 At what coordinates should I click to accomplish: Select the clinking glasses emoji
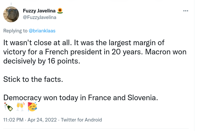tap(20, 107)
